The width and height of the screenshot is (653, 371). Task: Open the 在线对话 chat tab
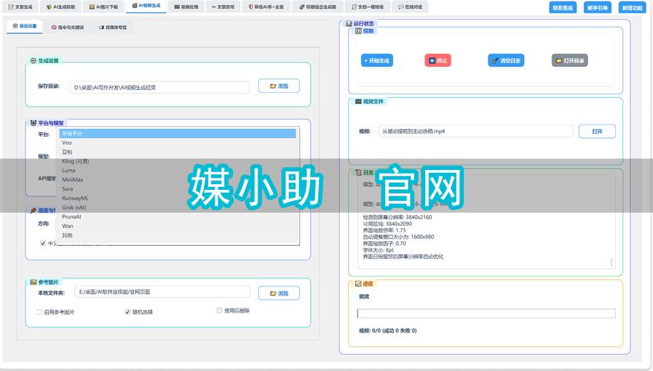(x=410, y=7)
